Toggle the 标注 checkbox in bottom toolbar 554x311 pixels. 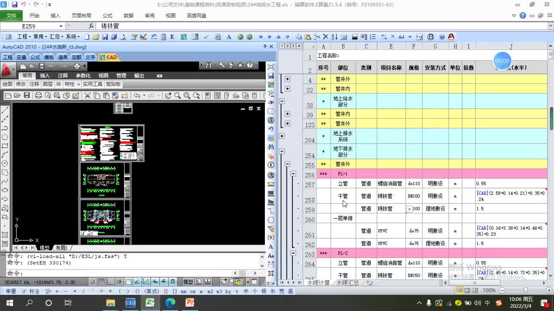25,292
